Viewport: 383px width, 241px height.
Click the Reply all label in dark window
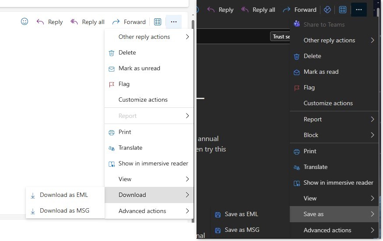pos(264,10)
